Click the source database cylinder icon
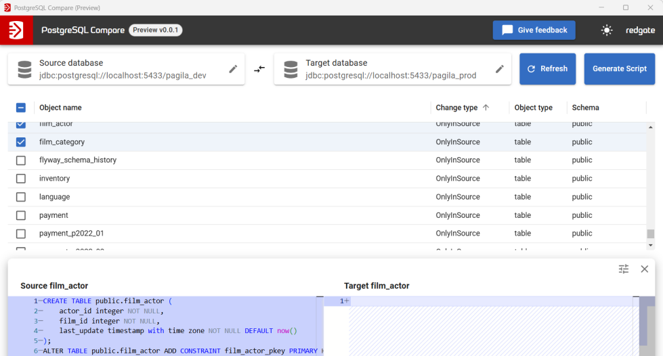The height and width of the screenshot is (356, 663). coord(24,69)
